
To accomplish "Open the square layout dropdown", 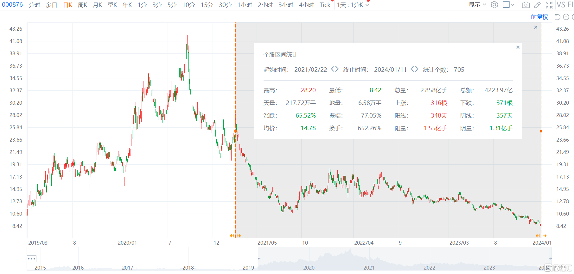I will click(x=508, y=5).
